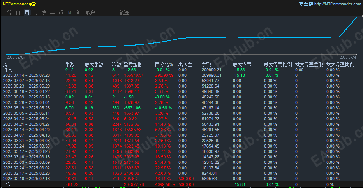Click chart end date label 2025.07.14
The height and width of the screenshot is (188, 363).
coord(348,57)
